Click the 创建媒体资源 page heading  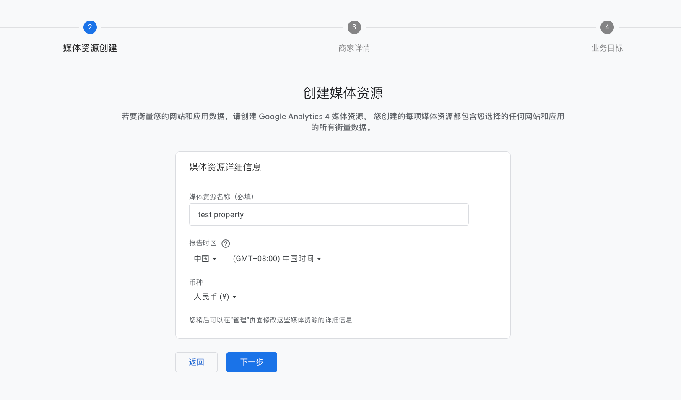(x=343, y=93)
